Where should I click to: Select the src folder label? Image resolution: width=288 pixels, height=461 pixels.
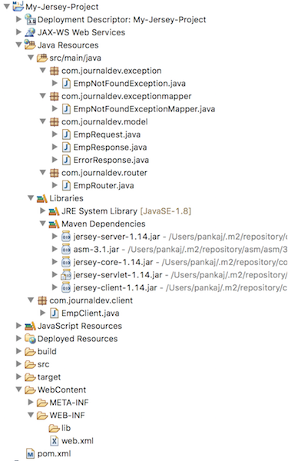(44, 364)
